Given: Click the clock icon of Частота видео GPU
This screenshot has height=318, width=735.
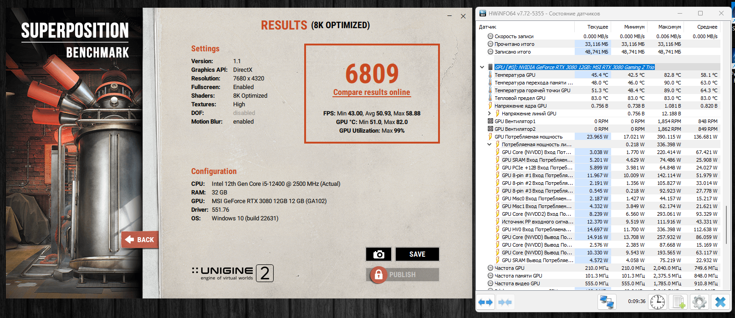Looking at the screenshot, I should (490, 283).
